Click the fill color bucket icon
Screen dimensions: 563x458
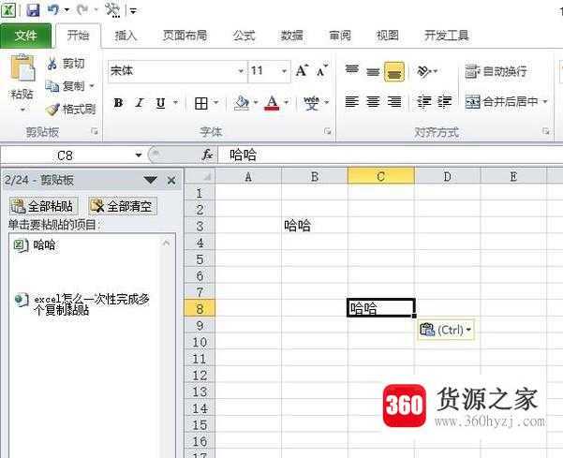(x=242, y=103)
